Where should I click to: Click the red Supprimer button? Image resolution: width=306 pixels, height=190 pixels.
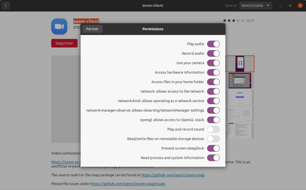pos(64,43)
